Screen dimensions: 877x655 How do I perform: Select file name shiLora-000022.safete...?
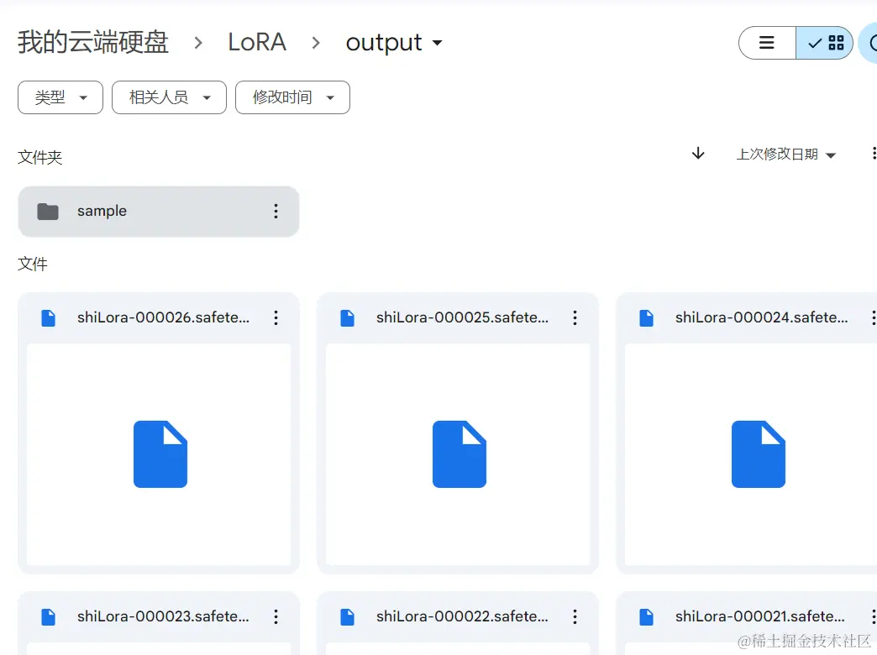click(463, 616)
